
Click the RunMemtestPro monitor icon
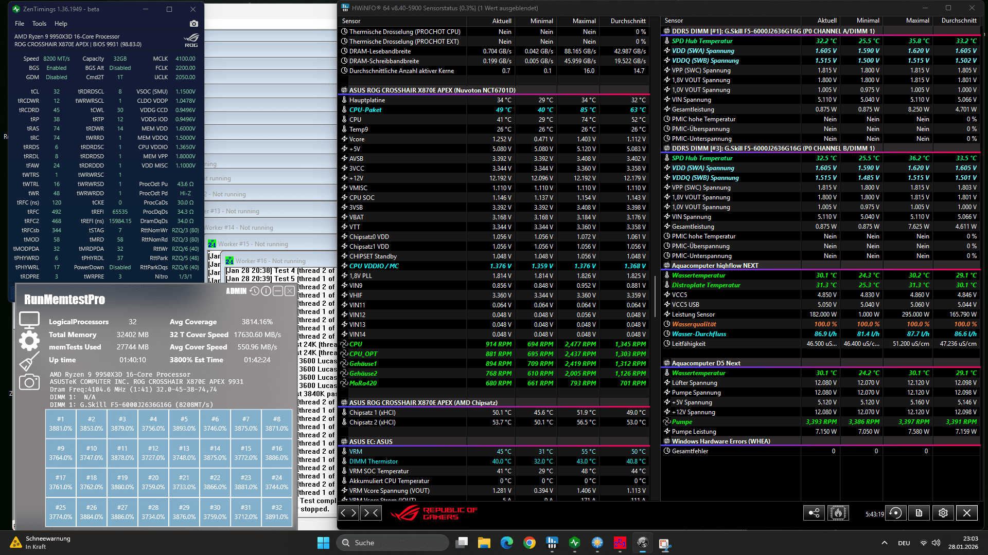click(x=29, y=320)
